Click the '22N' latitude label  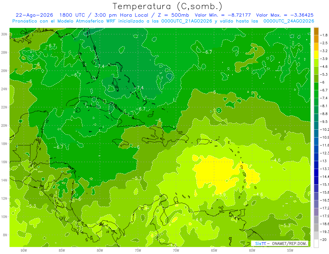4,107
